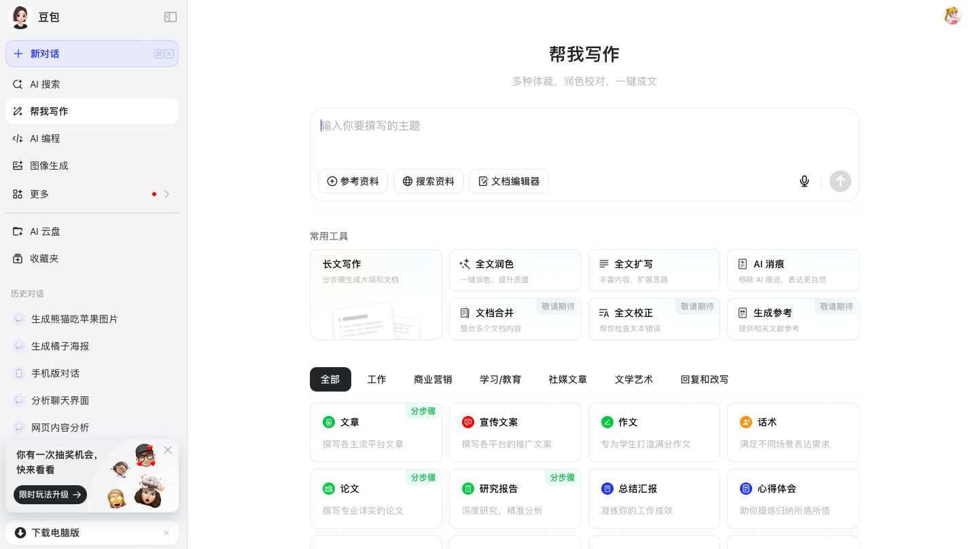Image resolution: width=975 pixels, height=549 pixels.
Task: Click the 限时玩法升级 button
Action: pos(50,495)
